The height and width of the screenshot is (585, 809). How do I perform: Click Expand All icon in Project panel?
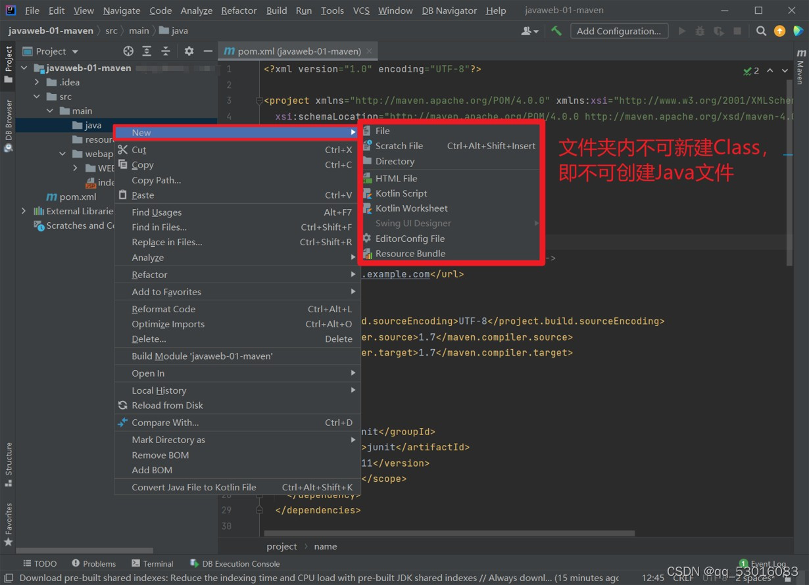click(147, 51)
